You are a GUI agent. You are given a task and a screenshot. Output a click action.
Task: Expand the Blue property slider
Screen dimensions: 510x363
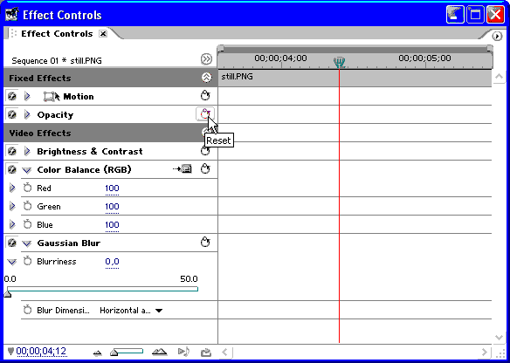click(x=12, y=224)
